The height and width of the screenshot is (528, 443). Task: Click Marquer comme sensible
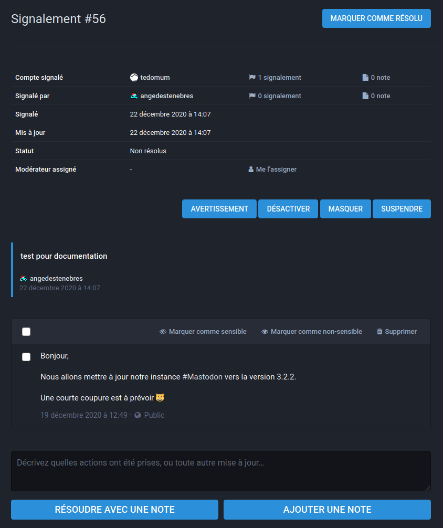[203, 332]
